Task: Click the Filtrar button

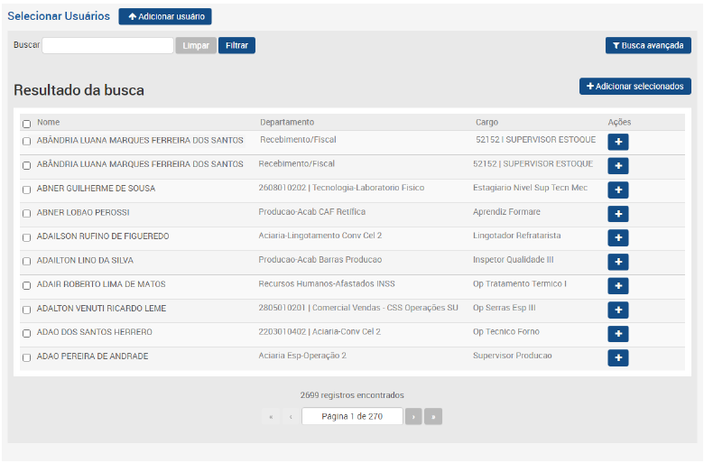Action: pyautogui.click(x=236, y=45)
